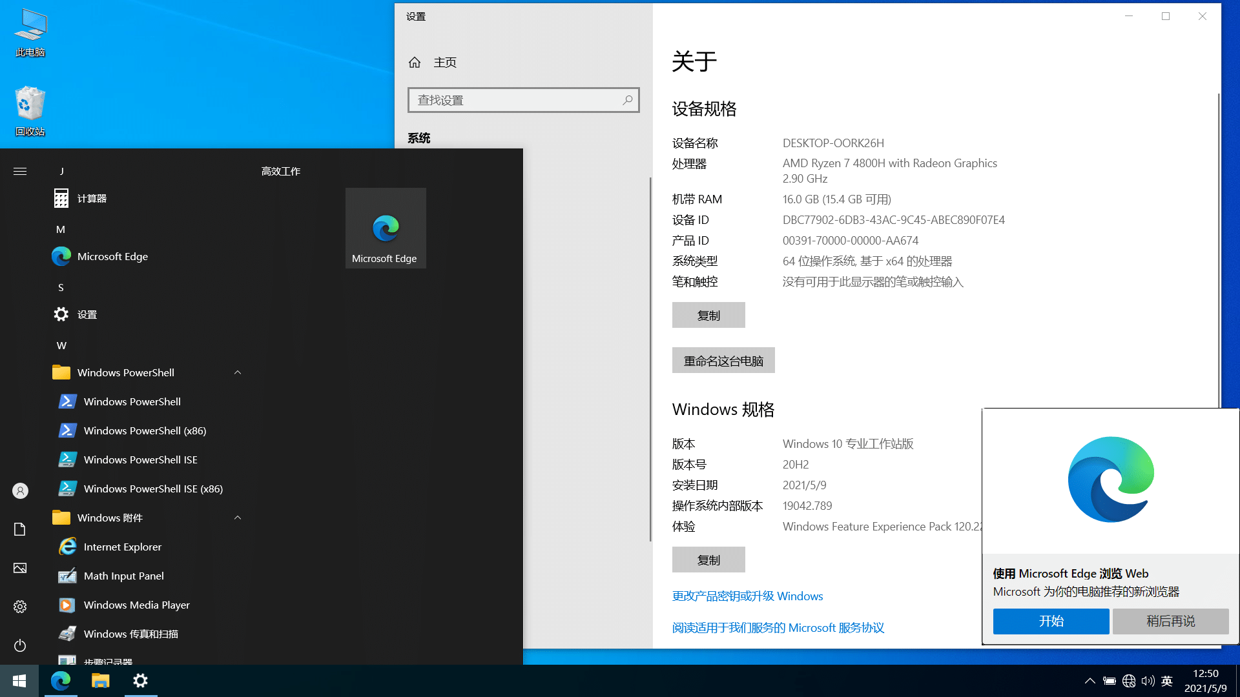Open the This PC desktop icon
This screenshot has height=697, width=1240.
30,32
